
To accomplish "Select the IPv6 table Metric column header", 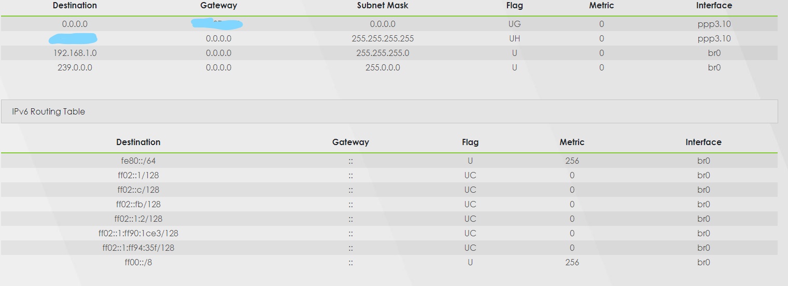I will (x=572, y=142).
